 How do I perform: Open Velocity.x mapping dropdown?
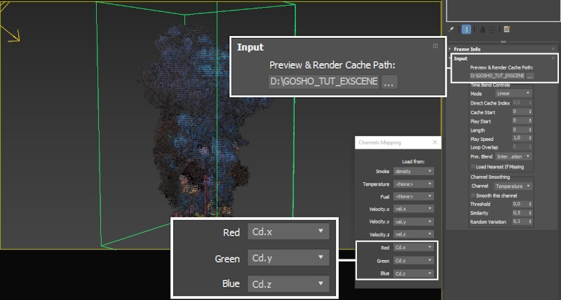click(x=414, y=209)
